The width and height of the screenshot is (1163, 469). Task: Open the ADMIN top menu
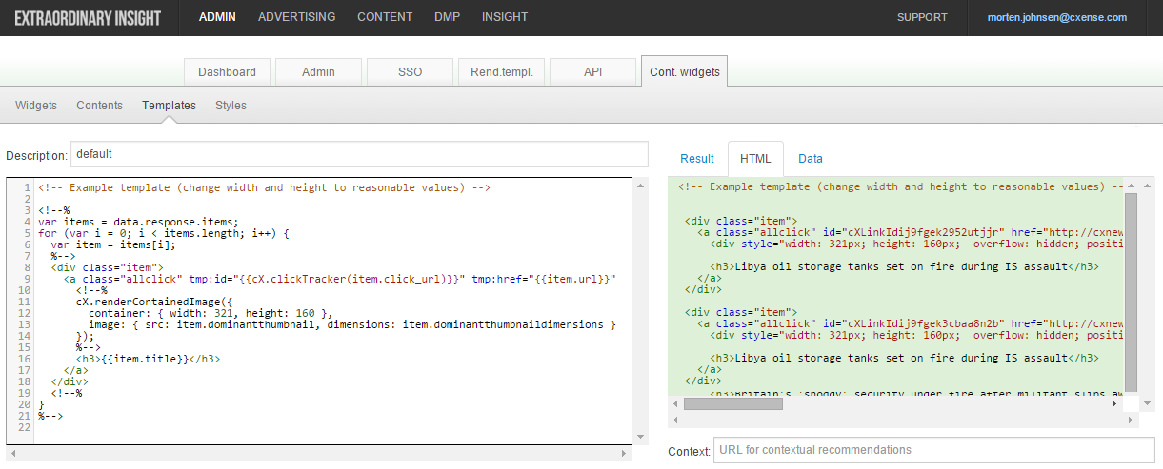[217, 17]
